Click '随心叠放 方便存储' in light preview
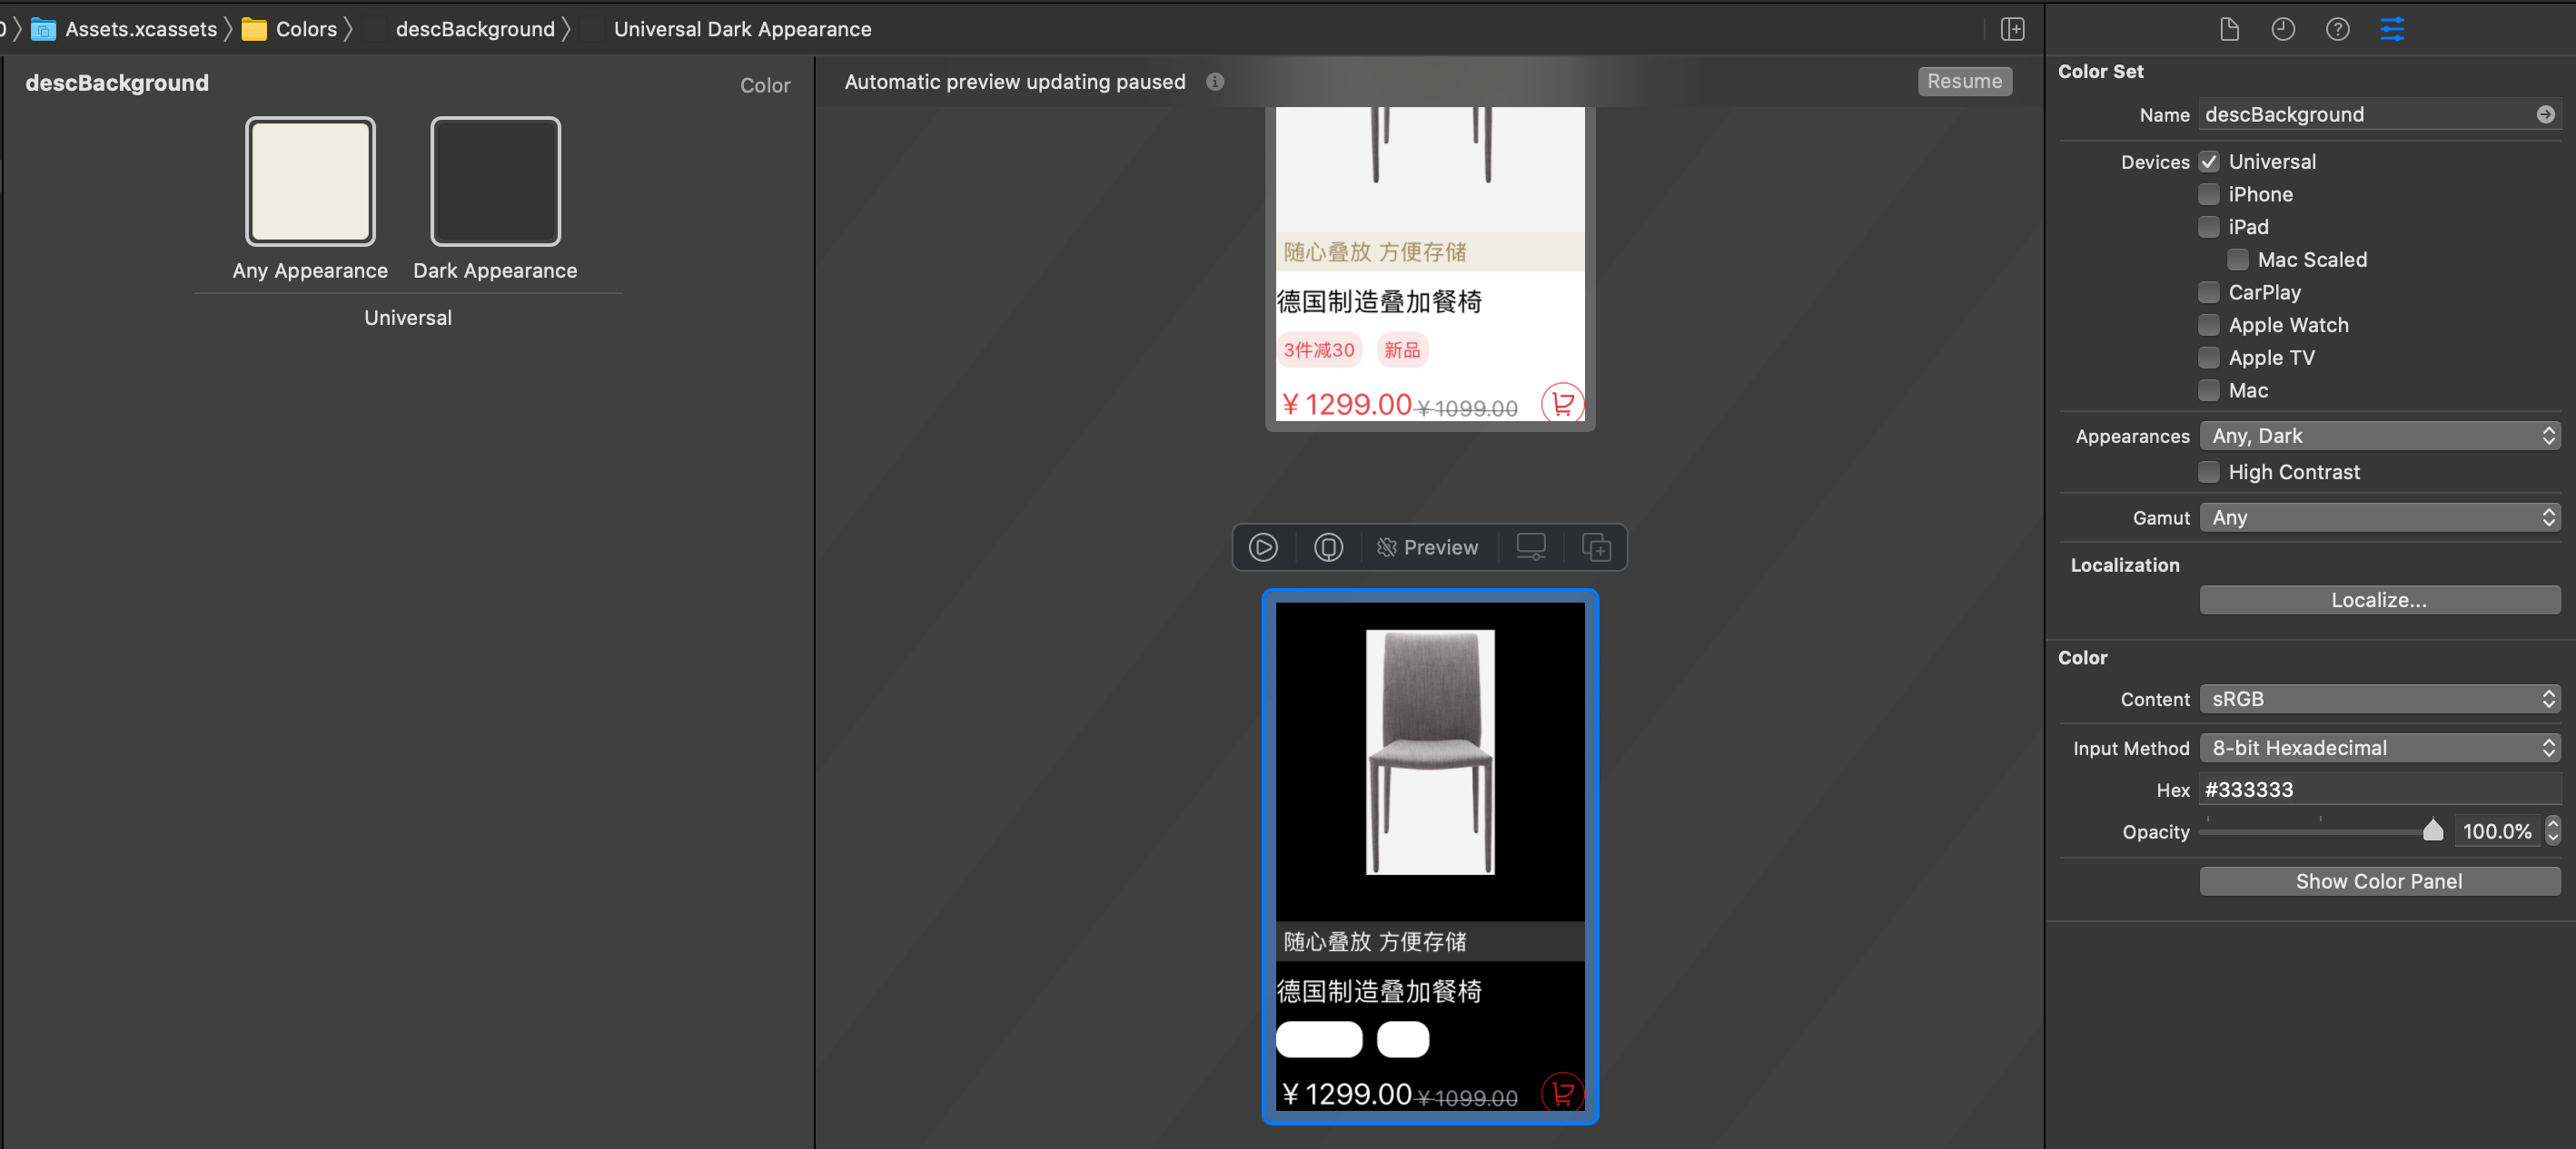Screen dimensions: 2576x1149 (x=1375, y=251)
